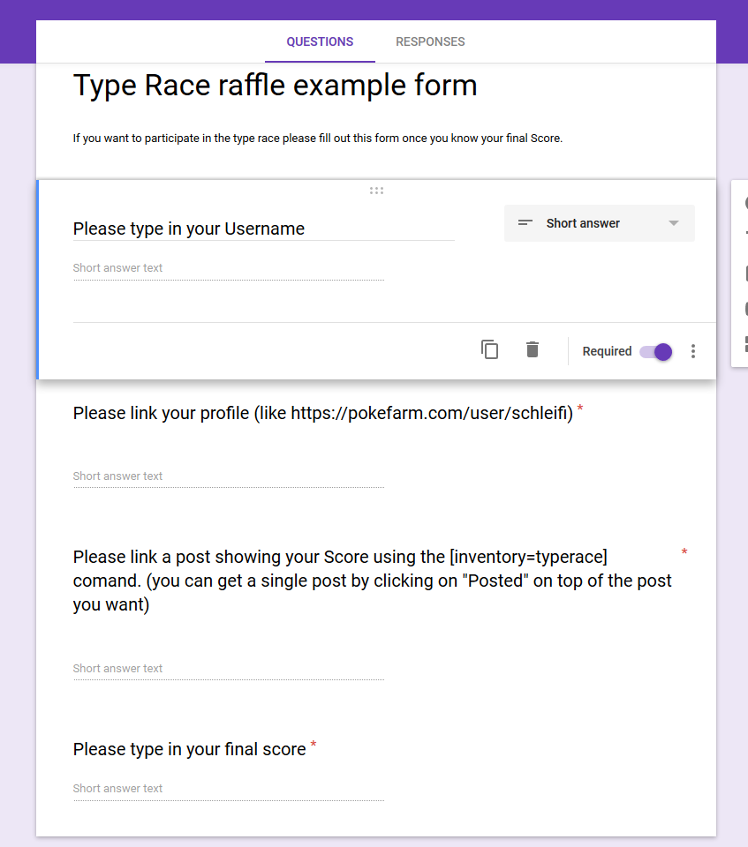Select the Questions tab
Viewport: 748px width, 847px height.
click(320, 41)
